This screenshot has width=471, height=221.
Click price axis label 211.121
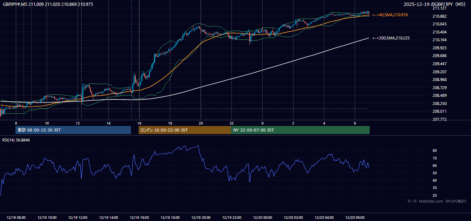click(439, 8)
